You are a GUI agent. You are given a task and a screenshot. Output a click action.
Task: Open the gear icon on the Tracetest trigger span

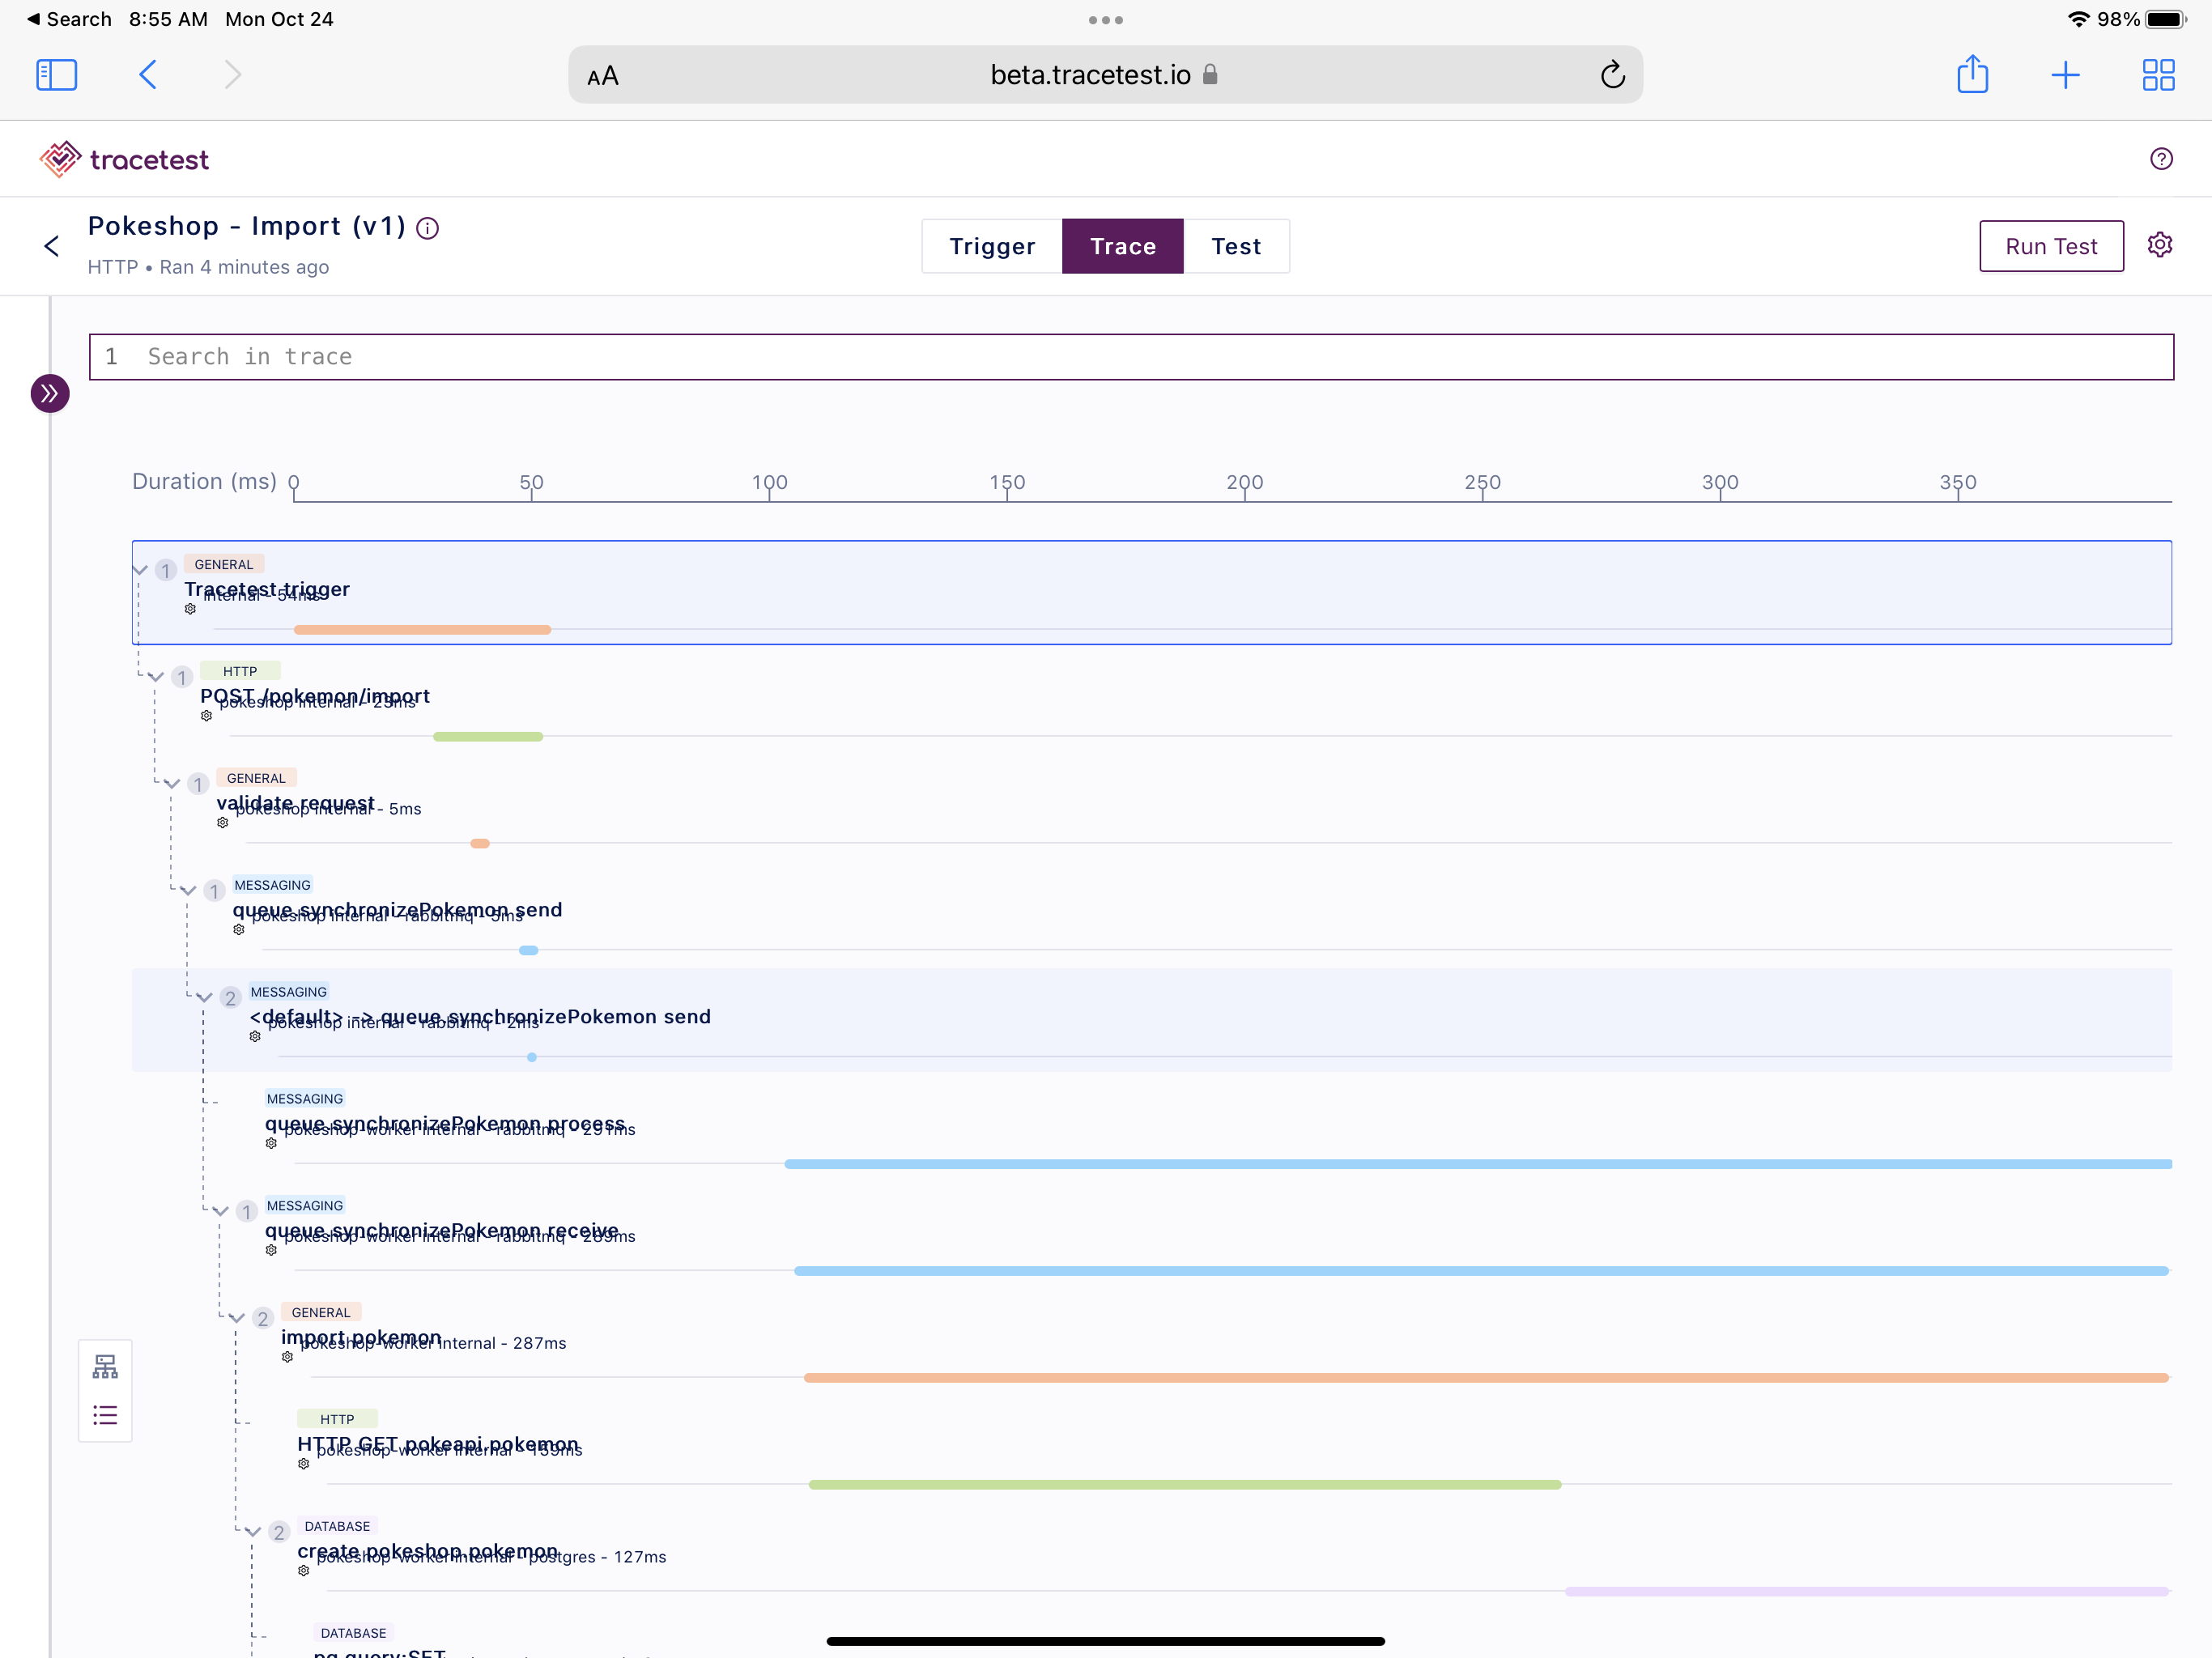190,609
